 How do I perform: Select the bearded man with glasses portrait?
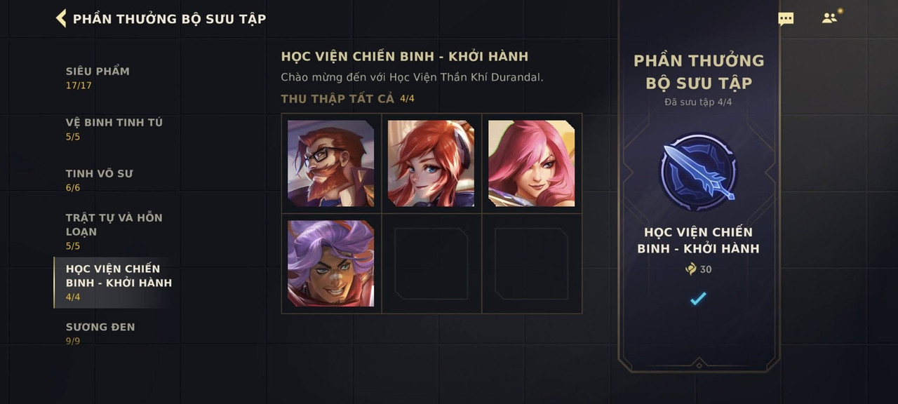click(x=330, y=163)
